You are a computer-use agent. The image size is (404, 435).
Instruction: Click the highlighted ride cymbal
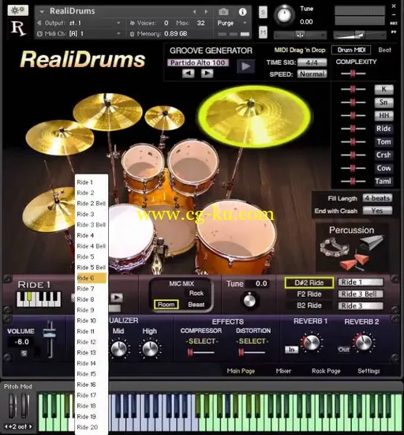click(x=254, y=116)
